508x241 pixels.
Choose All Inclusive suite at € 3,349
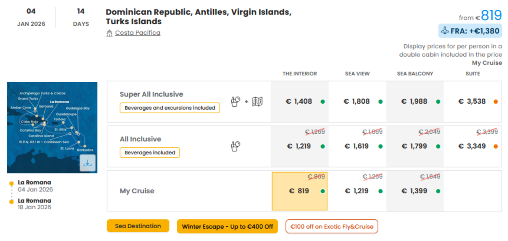[473, 146]
